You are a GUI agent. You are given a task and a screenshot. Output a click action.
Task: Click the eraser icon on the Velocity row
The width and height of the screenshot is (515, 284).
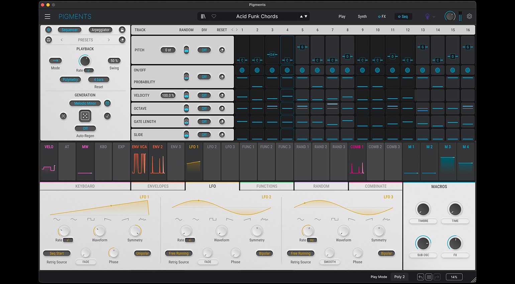pos(222,95)
